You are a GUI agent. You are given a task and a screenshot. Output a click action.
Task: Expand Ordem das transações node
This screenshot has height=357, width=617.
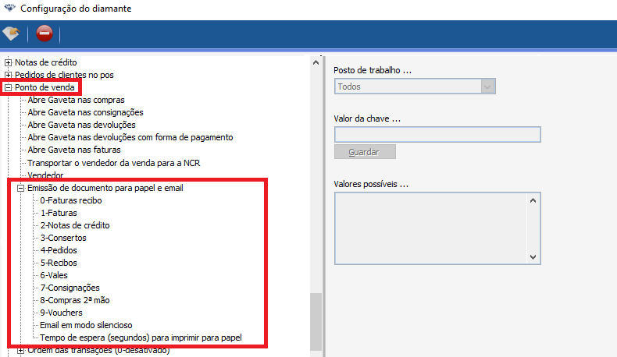(21, 350)
